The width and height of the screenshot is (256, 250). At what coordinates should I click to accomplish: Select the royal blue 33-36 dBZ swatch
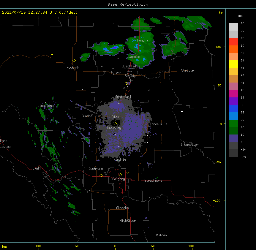point(233,108)
